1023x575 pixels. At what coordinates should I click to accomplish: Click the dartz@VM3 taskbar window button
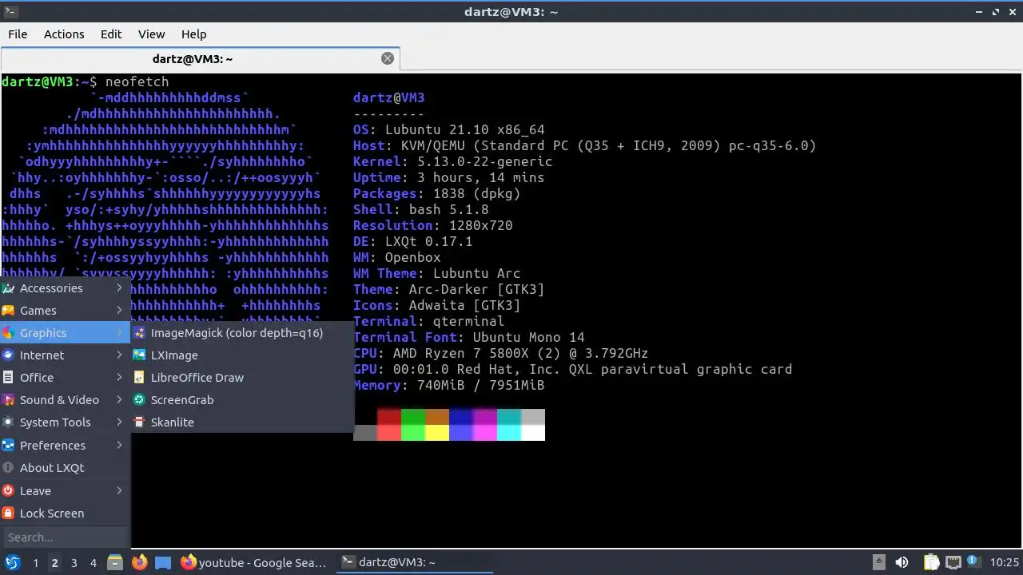tap(414, 562)
